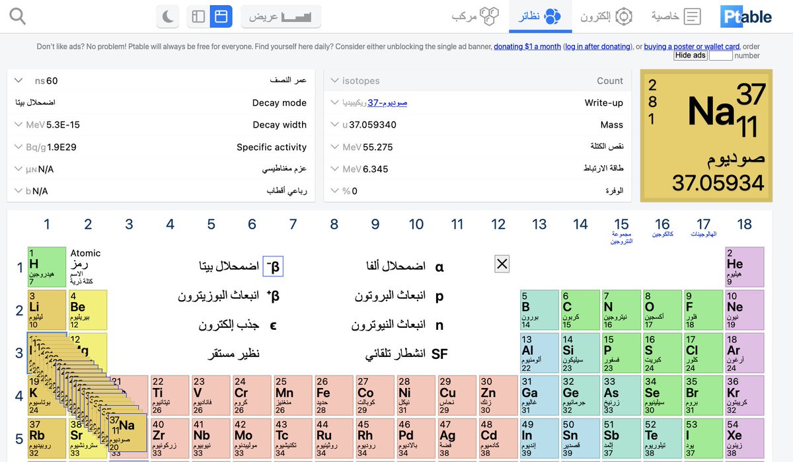793x462 pixels.
Task: Click the Na sodium isotope 37 card
Action: tap(128, 433)
